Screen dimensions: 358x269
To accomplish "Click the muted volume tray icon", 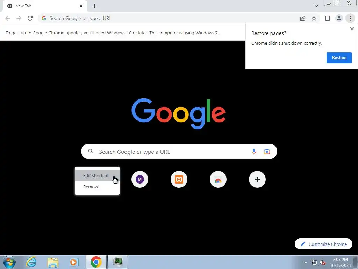I will [323, 262].
